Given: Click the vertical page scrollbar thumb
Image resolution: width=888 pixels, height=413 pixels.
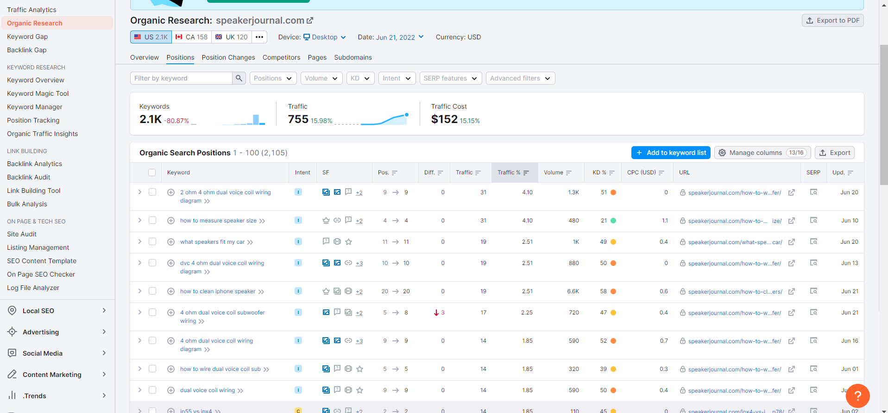Looking at the screenshot, I should [x=884, y=115].
